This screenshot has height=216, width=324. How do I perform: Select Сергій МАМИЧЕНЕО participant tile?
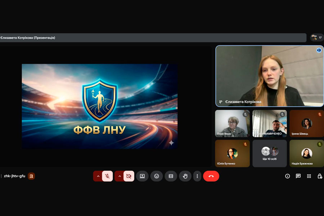click(x=269, y=123)
